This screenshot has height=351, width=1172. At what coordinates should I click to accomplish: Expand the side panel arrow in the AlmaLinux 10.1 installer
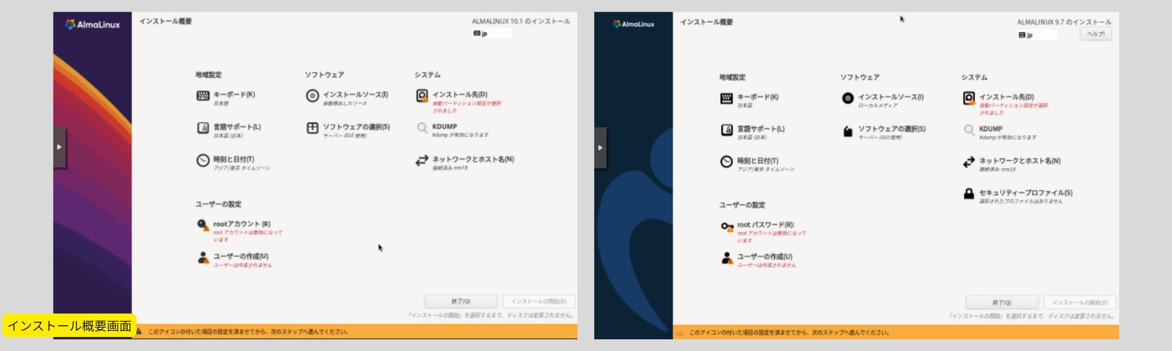tap(59, 147)
